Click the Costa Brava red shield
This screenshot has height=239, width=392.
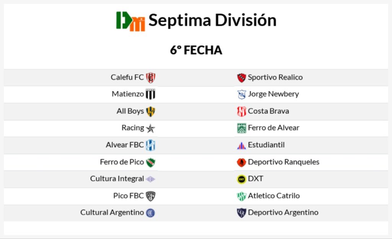coord(241,111)
